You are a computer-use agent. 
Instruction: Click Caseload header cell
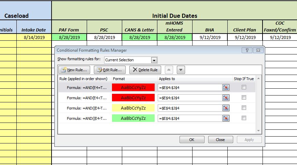(x=26, y=11)
